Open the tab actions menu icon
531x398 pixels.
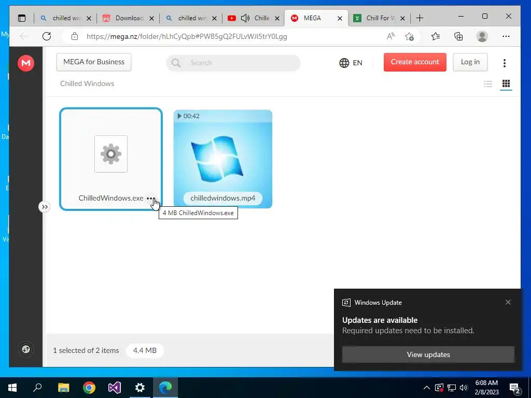[x=22, y=18]
